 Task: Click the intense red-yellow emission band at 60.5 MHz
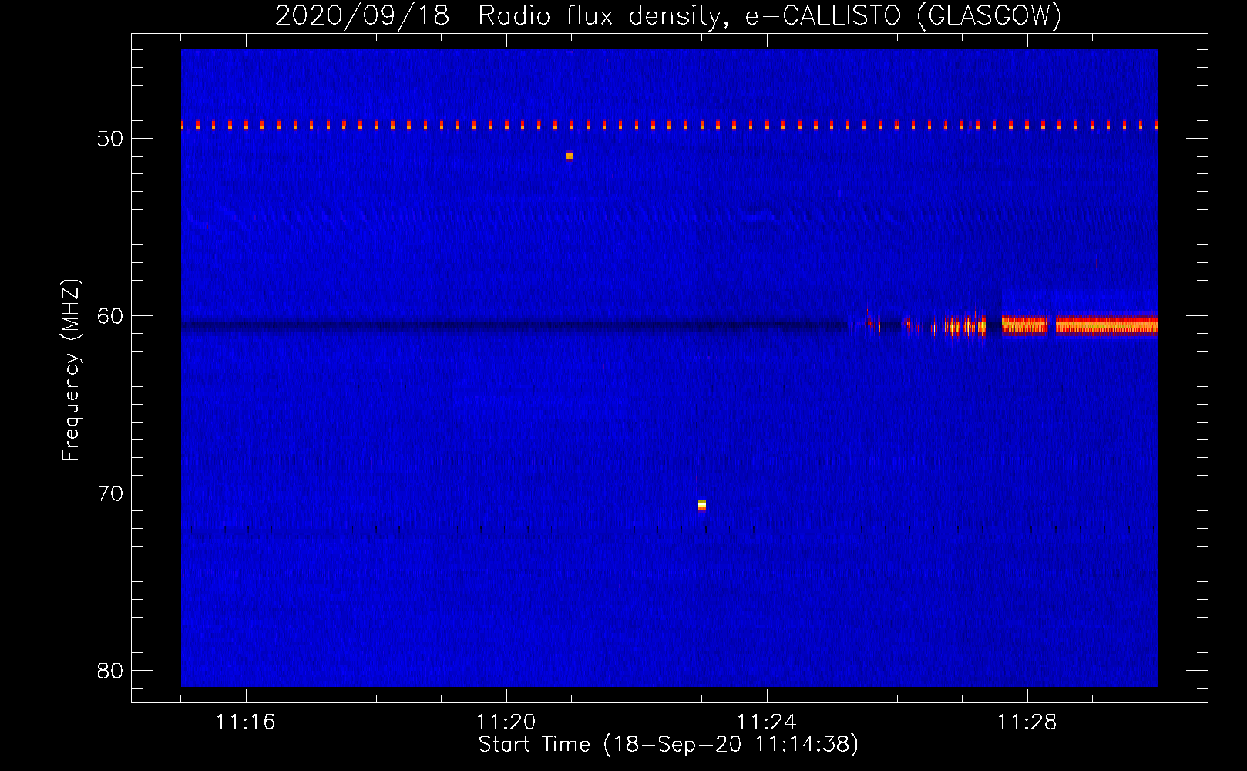click(1079, 325)
